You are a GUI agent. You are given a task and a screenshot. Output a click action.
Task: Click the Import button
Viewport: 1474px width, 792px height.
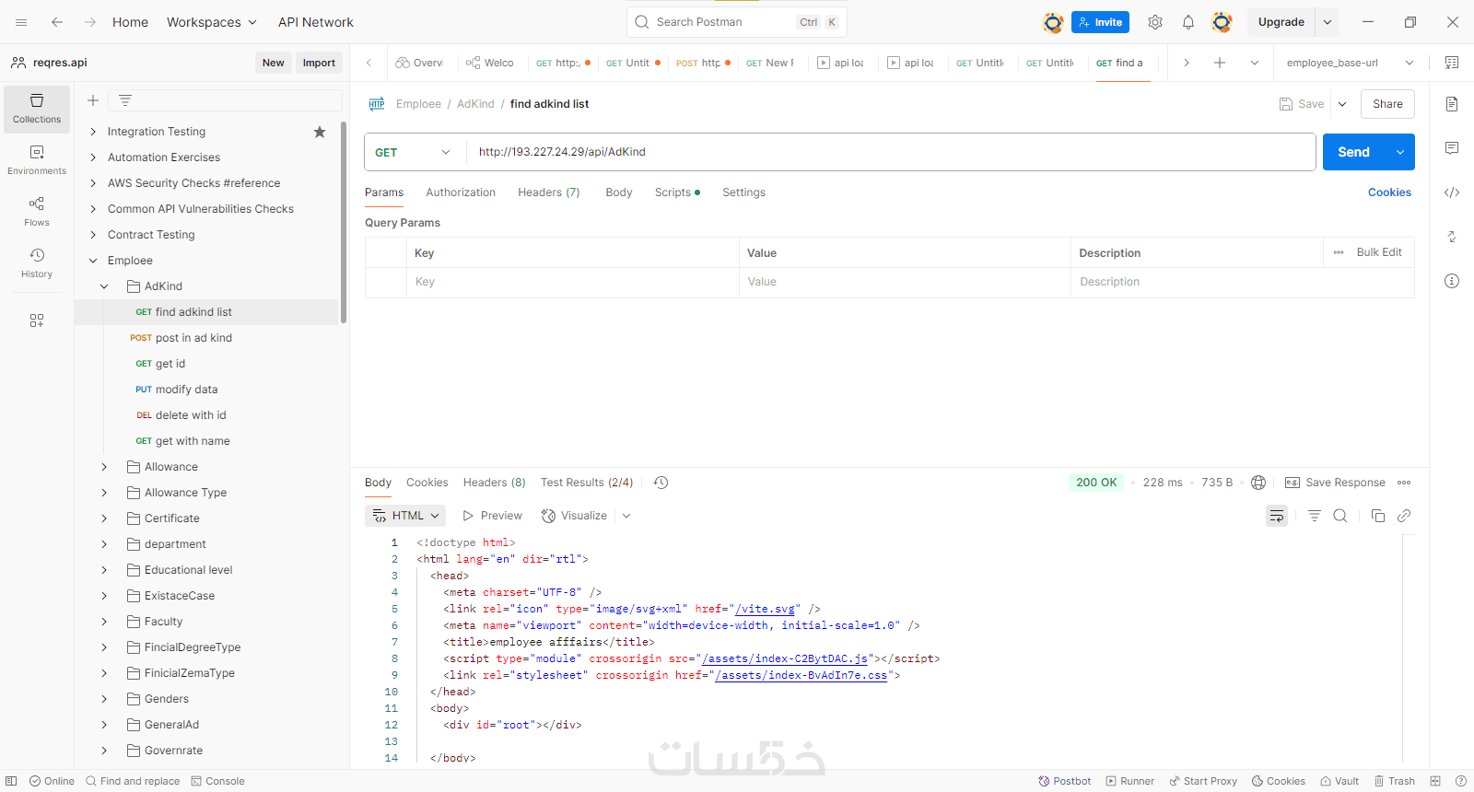tap(319, 63)
